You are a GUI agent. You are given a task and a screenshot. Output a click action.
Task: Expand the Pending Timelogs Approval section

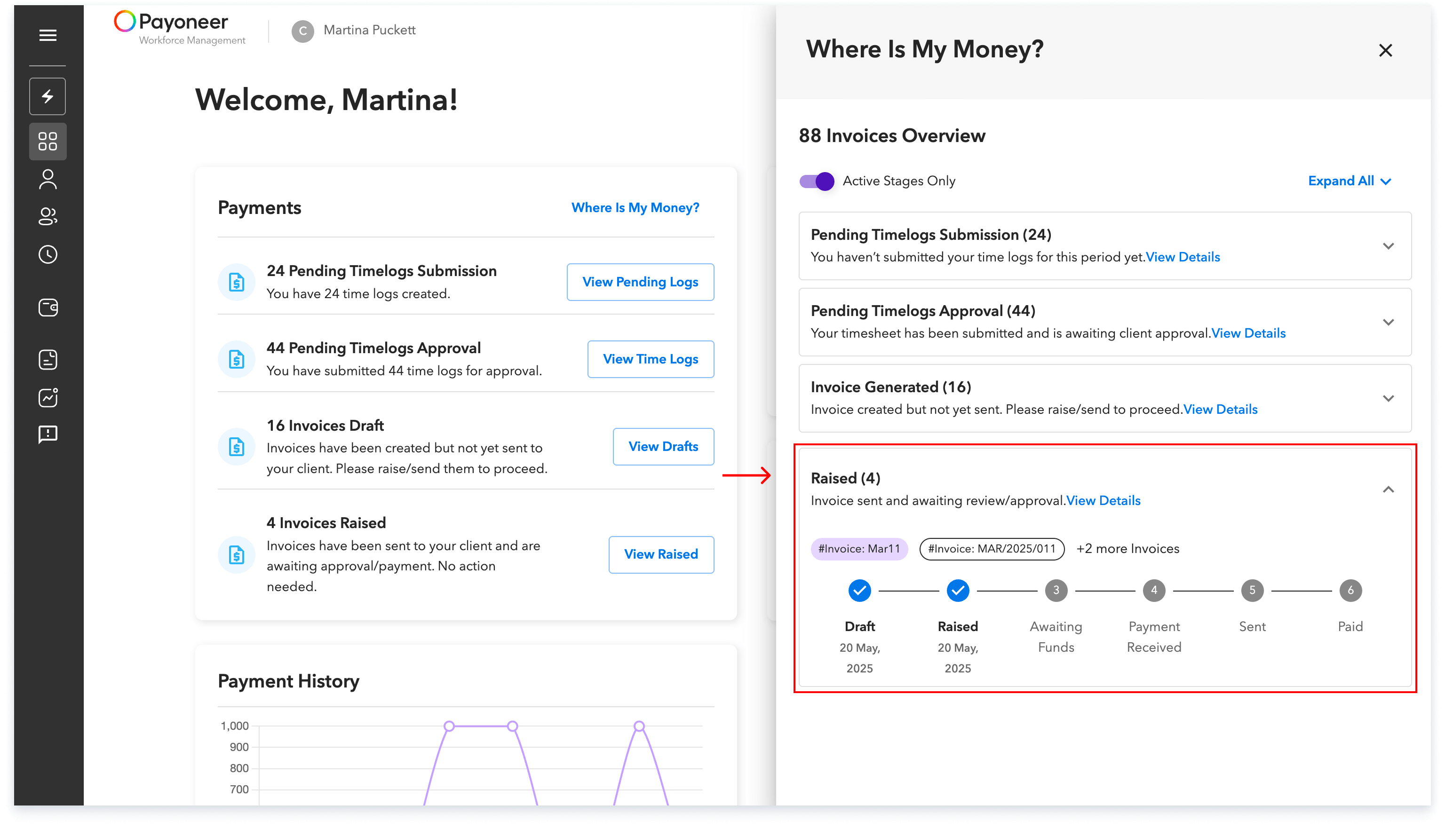click(x=1389, y=322)
